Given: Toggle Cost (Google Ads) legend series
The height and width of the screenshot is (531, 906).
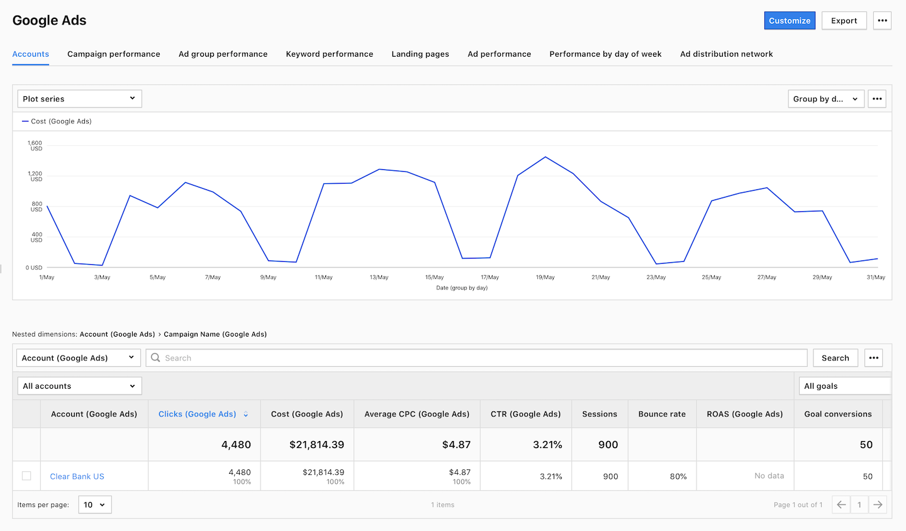Looking at the screenshot, I should [x=57, y=121].
